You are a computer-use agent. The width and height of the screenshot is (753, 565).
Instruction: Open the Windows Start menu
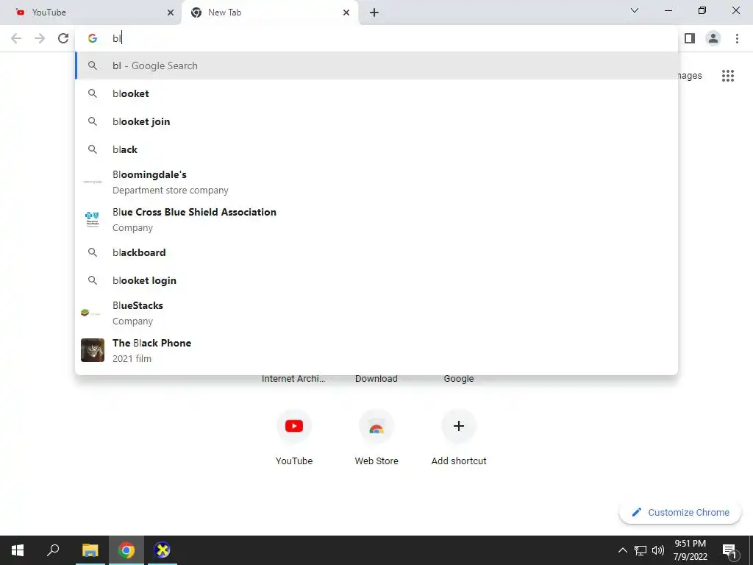click(x=18, y=550)
